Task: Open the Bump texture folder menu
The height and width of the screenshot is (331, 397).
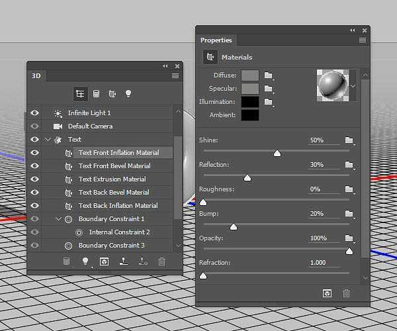Action: click(x=349, y=214)
